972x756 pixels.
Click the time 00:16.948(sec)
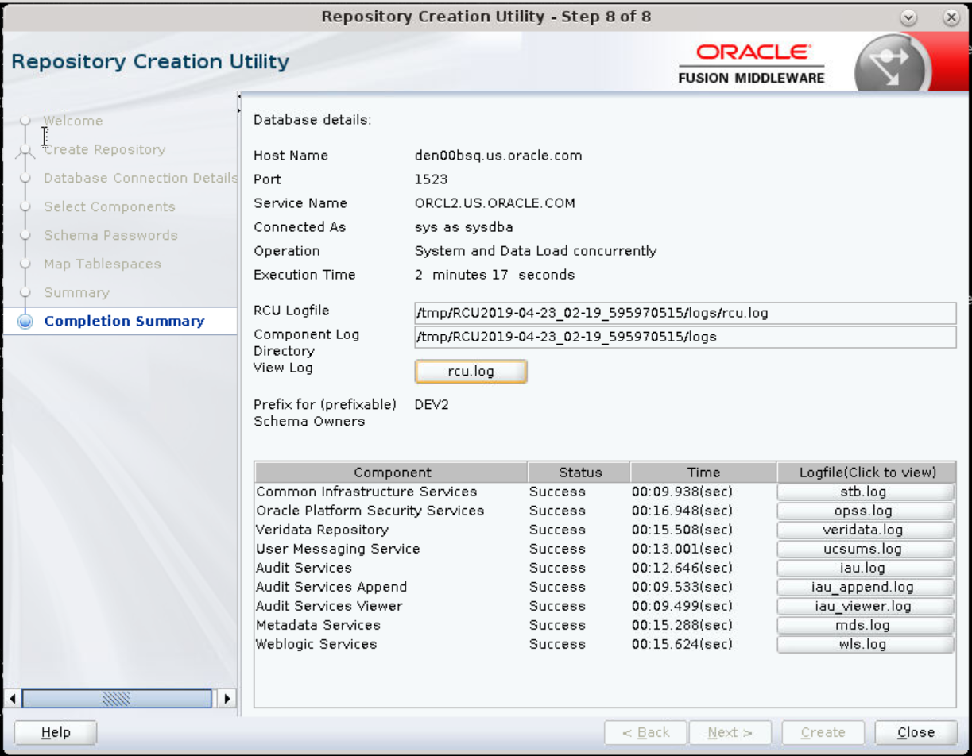point(682,511)
